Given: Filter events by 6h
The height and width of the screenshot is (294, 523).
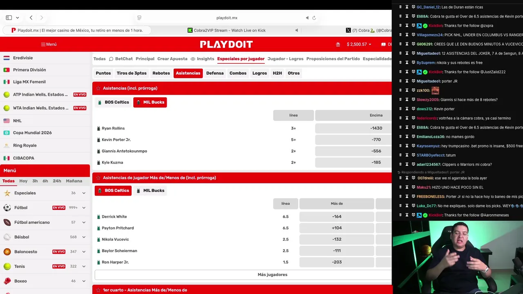Looking at the screenshot, I should click(45, 181).
